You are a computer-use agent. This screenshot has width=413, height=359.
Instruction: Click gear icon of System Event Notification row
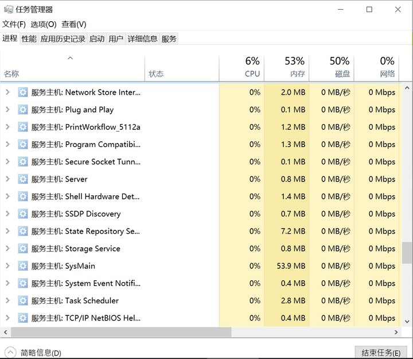click(23, 283)
